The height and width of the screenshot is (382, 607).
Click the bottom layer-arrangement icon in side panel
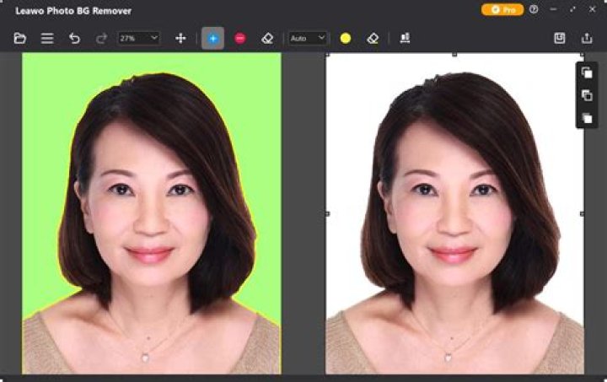(587, 118)
